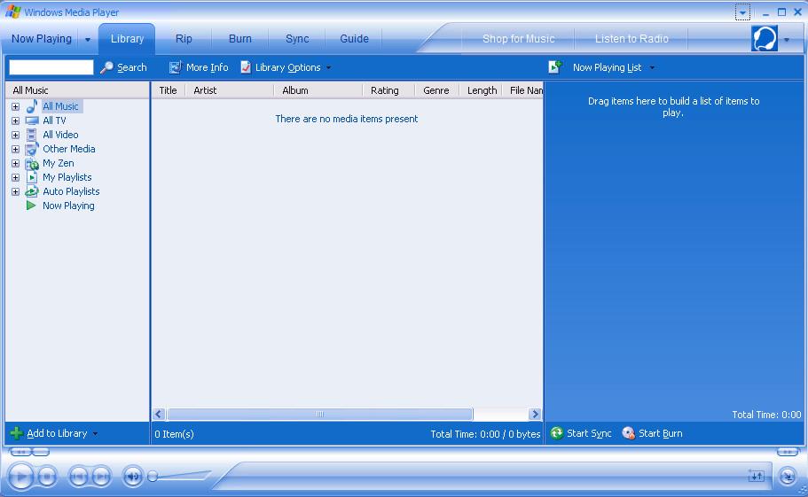Open the online store dropdown arrow
Image resolution: width=808 pixels, height=497 pixels.
click(x=787, y=40)
